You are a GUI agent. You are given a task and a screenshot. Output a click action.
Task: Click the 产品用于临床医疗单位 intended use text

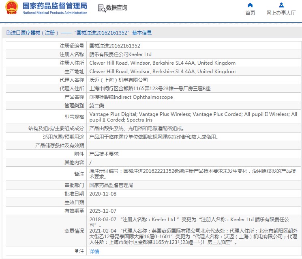click(x=154, y=137)
